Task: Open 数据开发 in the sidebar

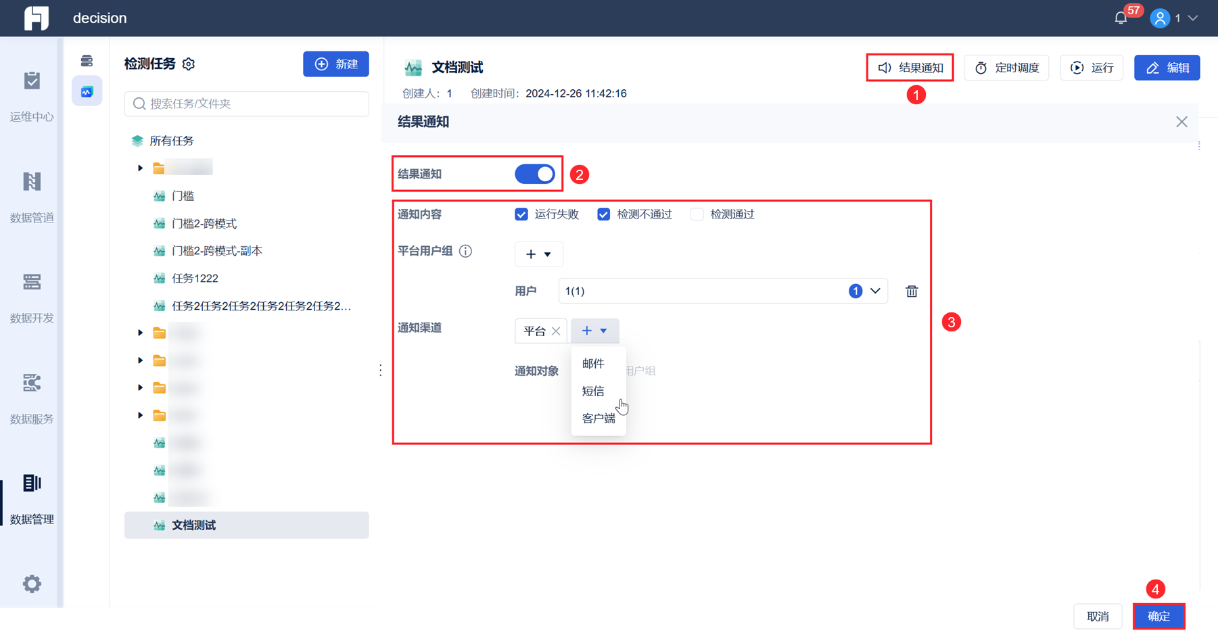Action: (32, 298)
